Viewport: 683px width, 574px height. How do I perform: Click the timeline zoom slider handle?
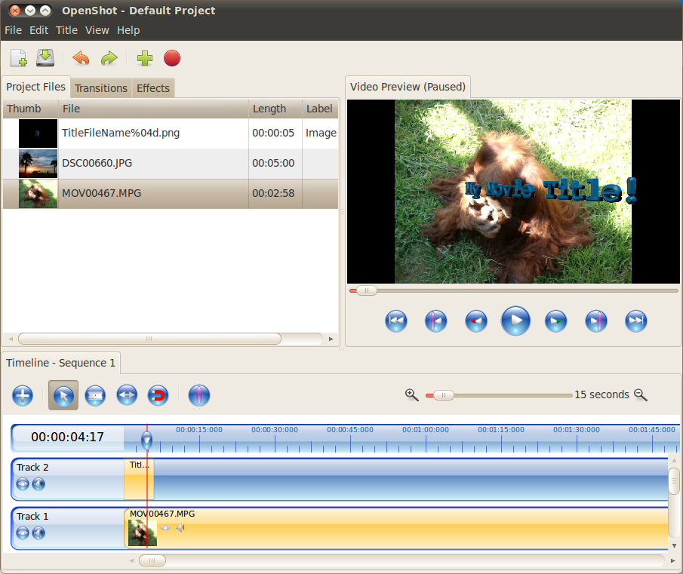[x=443, y=395]
